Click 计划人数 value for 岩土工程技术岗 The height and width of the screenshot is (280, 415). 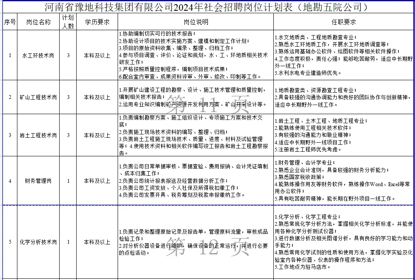pos(68,135)
